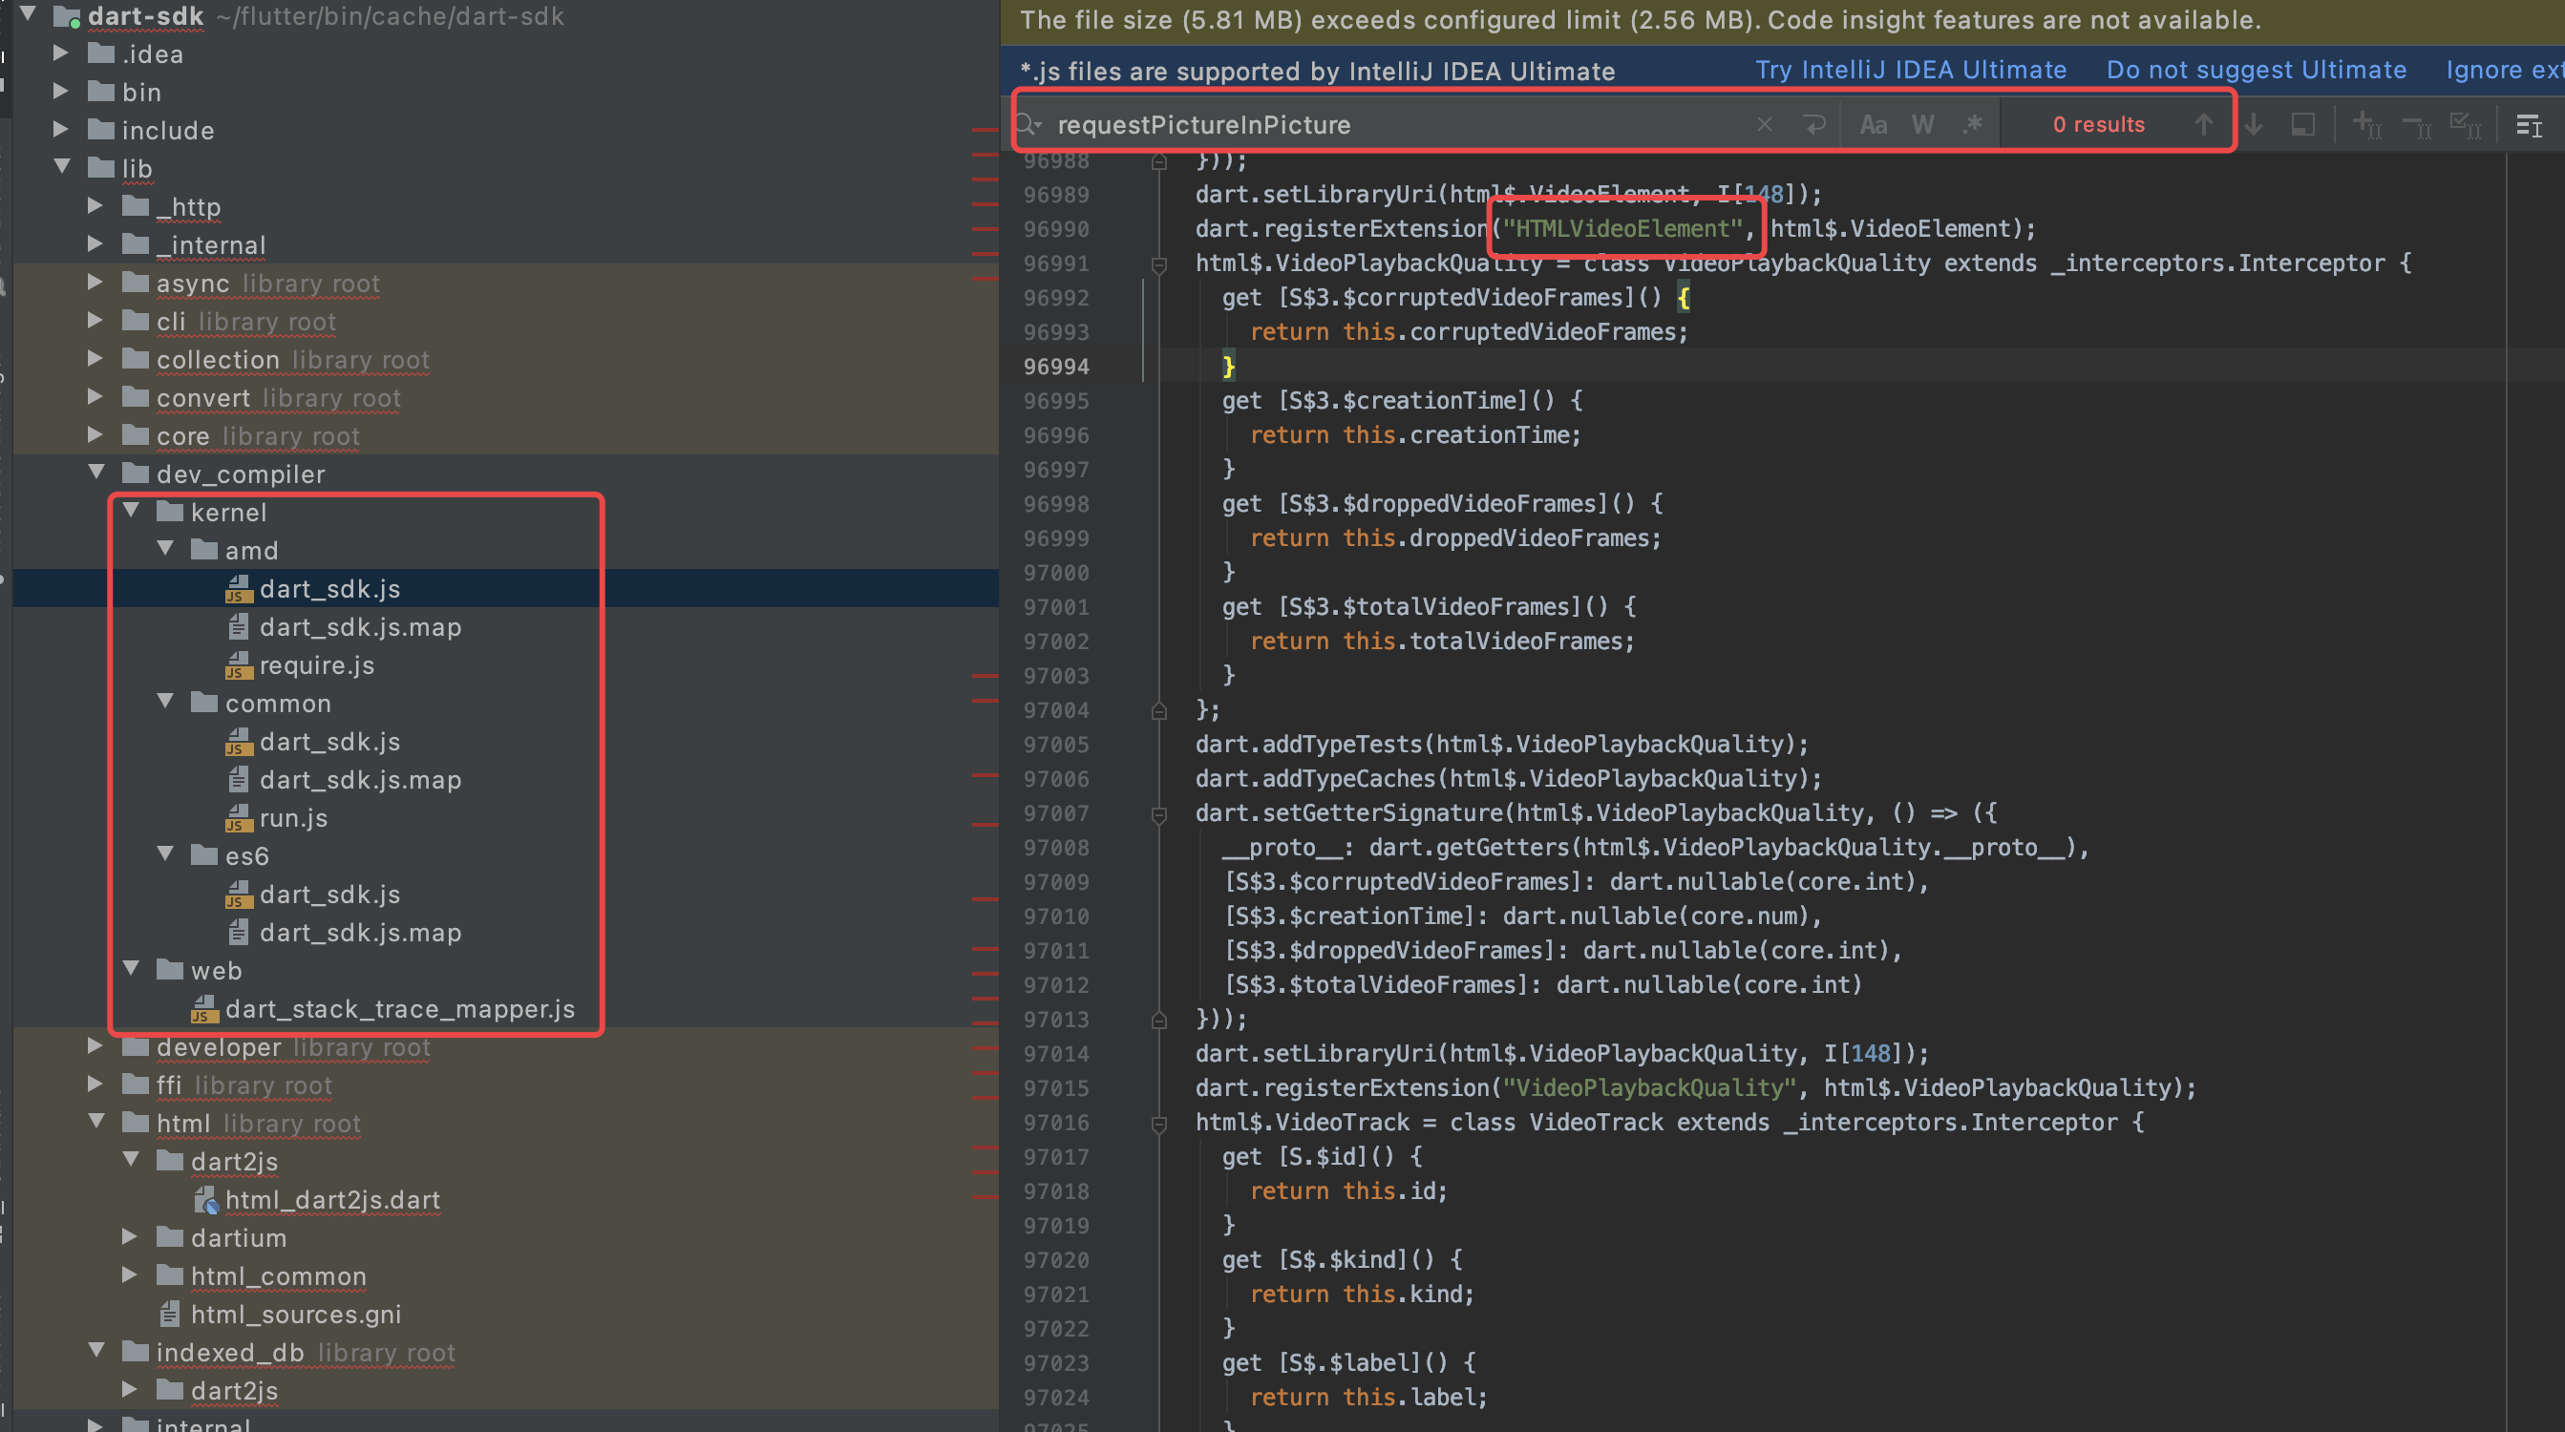2565x1432 pixels.
Task: Click the previous occurrence up arrow
Action: [x=2203, y=123]
